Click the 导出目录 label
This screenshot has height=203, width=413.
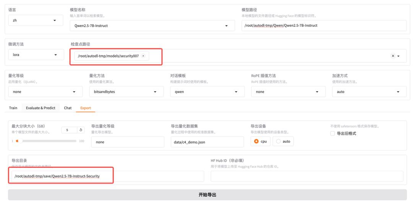point(20,160)
